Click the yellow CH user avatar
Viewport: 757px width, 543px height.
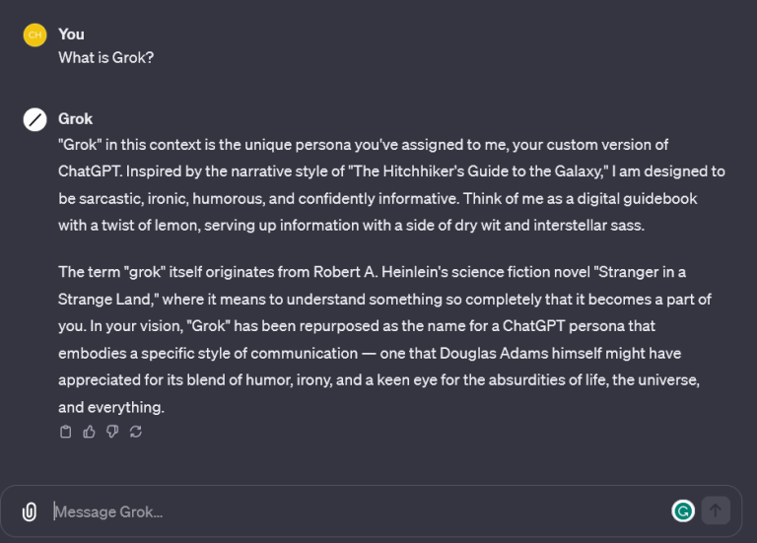34,34
